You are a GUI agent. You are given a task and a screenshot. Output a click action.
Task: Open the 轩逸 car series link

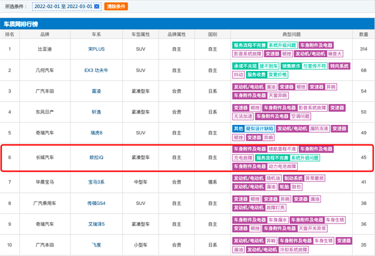[x=97, y=112]
